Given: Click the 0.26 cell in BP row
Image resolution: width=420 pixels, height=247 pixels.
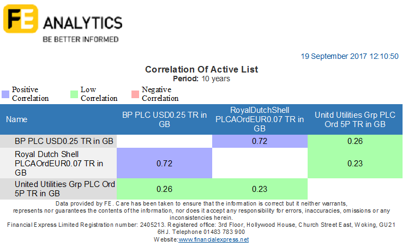Looking at the screenshot, I should click(355, 141).
